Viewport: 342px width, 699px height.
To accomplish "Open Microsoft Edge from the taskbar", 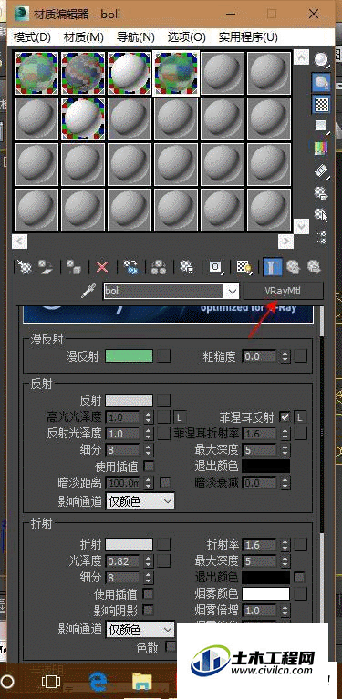I will tap(98, 682).
